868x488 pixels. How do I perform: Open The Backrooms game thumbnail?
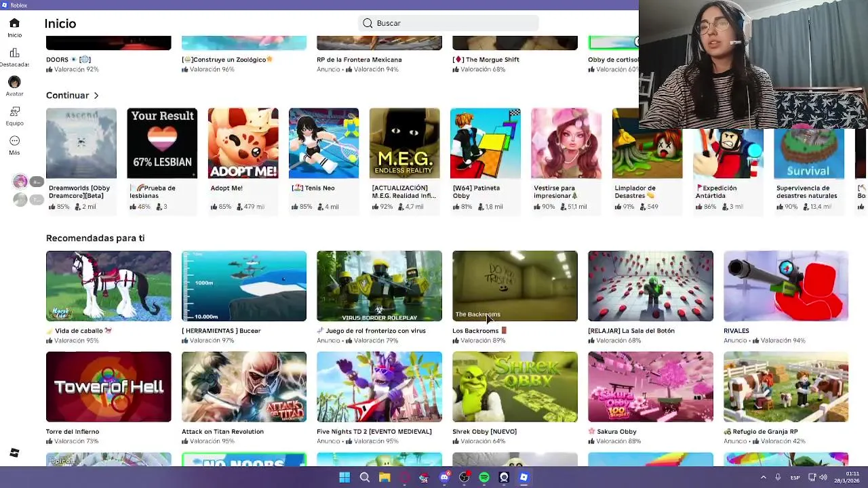[515, 286]
